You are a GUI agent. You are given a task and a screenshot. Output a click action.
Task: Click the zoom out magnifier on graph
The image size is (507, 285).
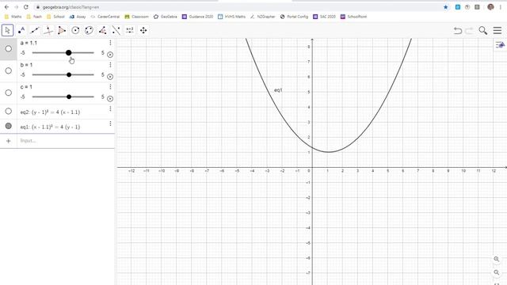pos(497,272)
